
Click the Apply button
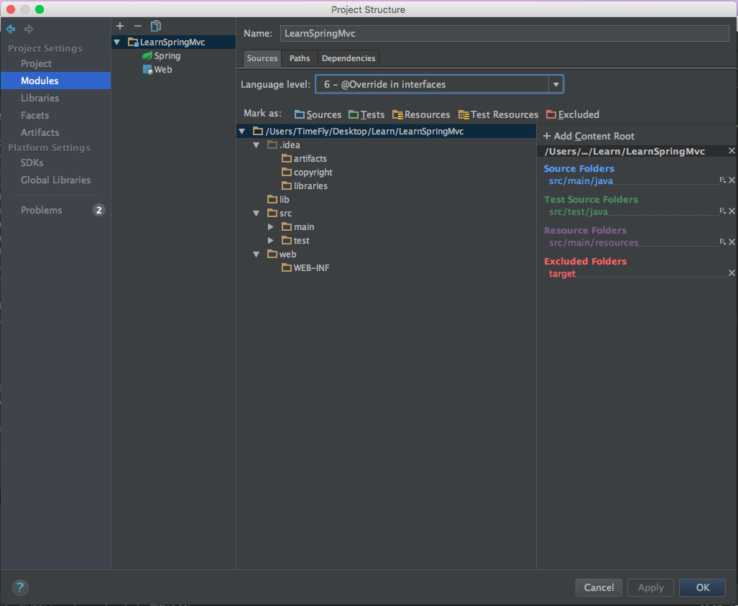pyautogui.click(x=650, y=587)
